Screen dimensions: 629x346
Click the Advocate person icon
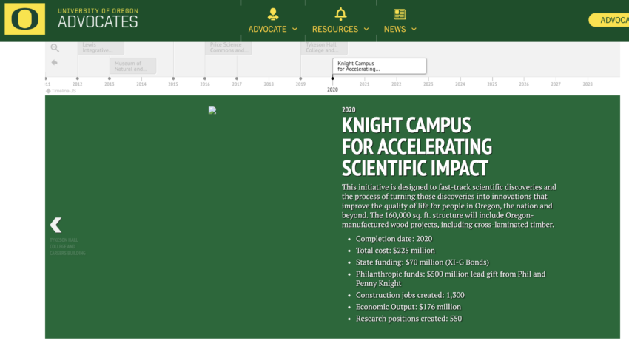(273, 14)
